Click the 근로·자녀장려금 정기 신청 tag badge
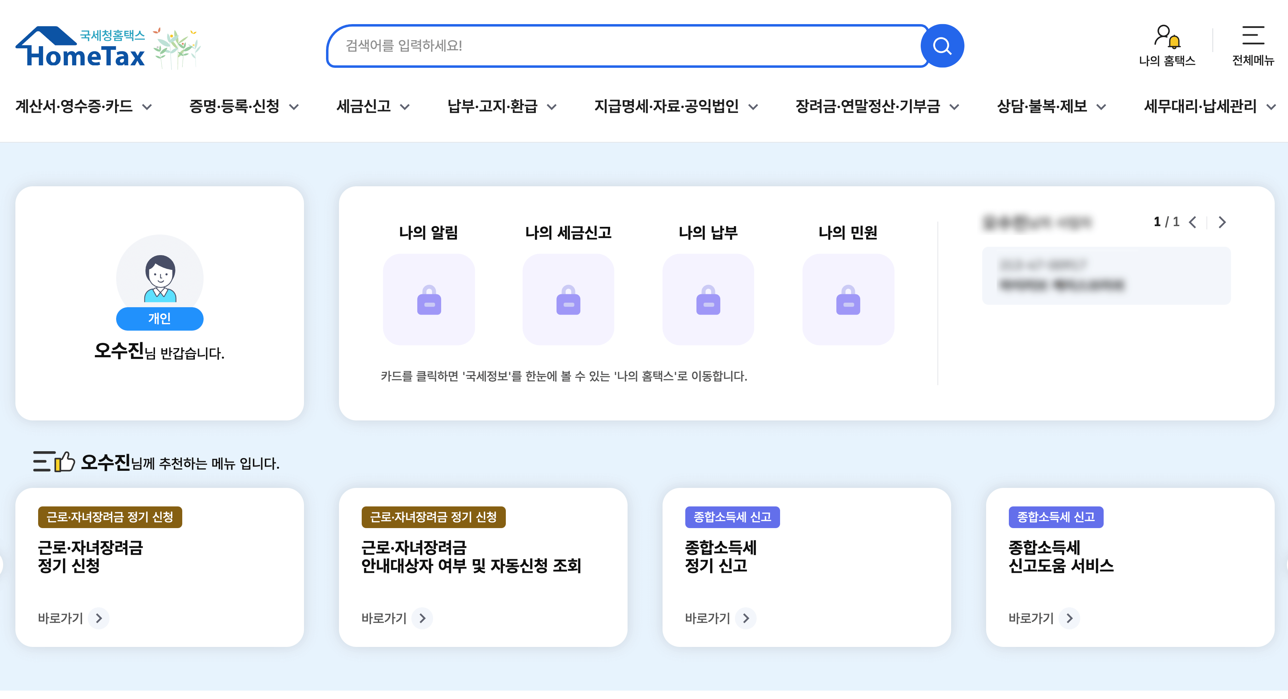Viewport: 1288px width, 699px height. pos(111,518)
